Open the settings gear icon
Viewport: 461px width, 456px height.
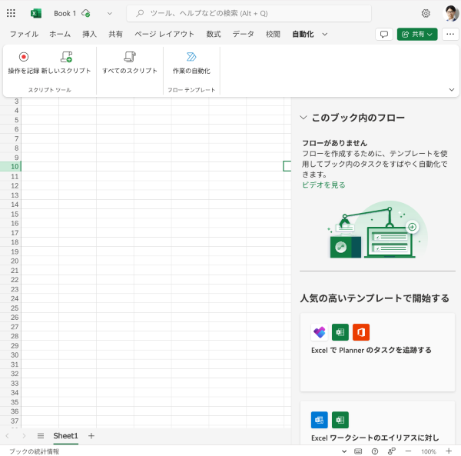(x=426, y=13)
